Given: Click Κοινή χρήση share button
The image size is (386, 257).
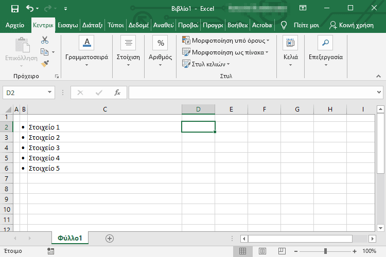Looking at the screenshot, I should click(x=352, y=25).
